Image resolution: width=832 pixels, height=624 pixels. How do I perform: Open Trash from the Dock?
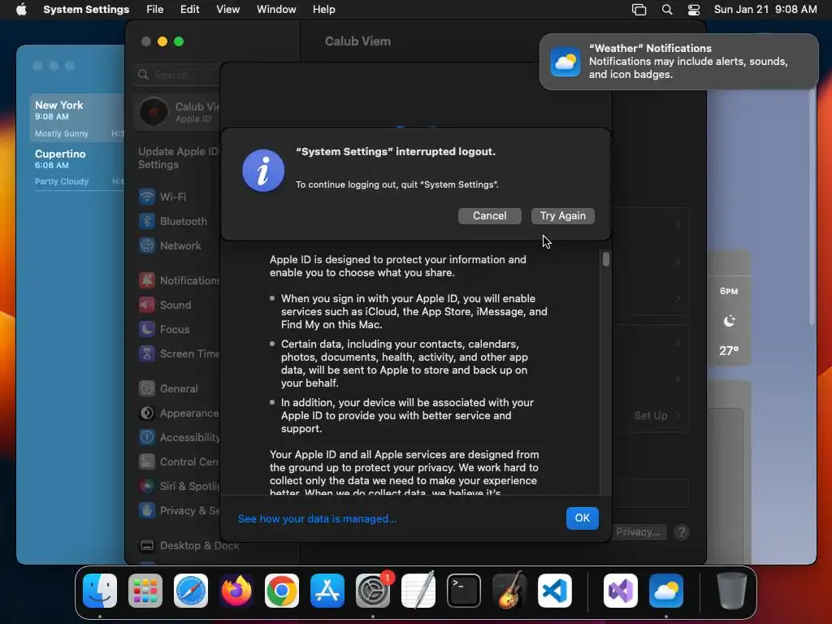point(732,591)
